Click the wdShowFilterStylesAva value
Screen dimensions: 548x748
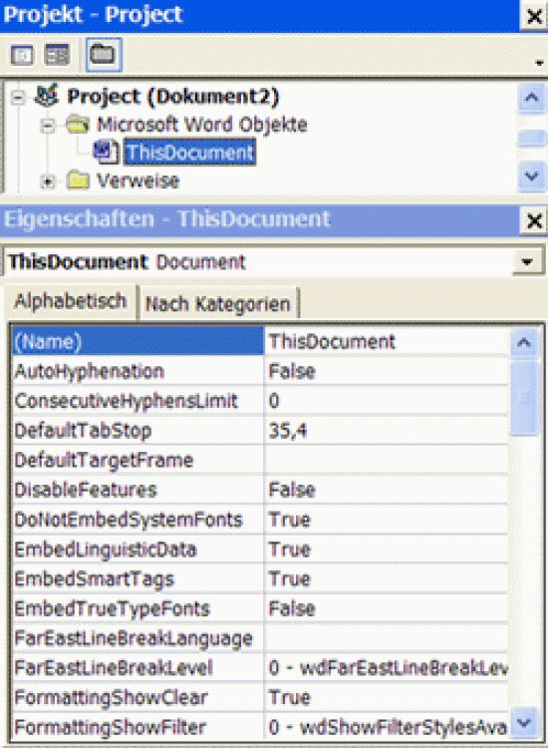pyautogui.click(x=387, y=727)
